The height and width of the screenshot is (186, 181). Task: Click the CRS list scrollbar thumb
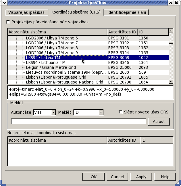pyautogui.click(x=171, y=42)
